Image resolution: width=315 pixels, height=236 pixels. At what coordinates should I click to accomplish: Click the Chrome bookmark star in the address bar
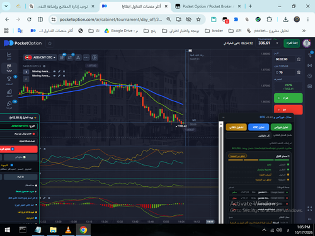tap(198, 20)
